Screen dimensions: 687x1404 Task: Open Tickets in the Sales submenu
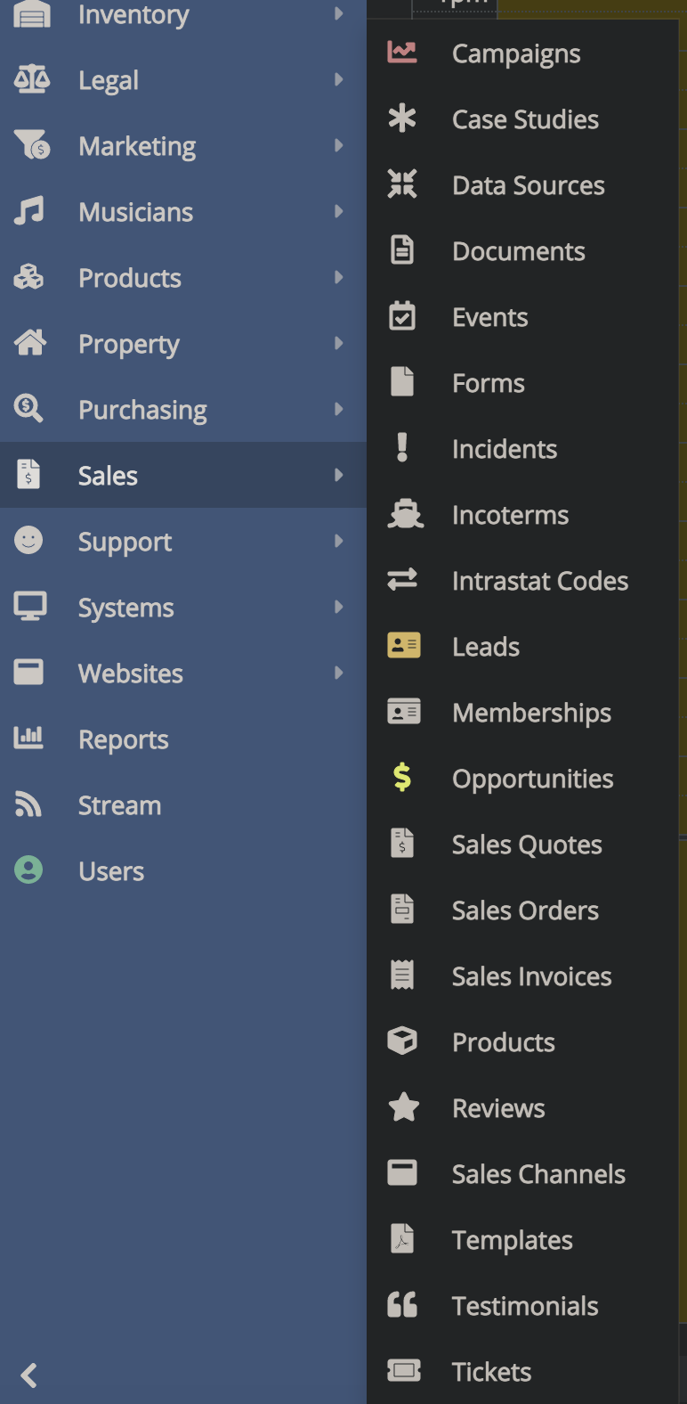pyautogui.click(x=491, y=1372)
